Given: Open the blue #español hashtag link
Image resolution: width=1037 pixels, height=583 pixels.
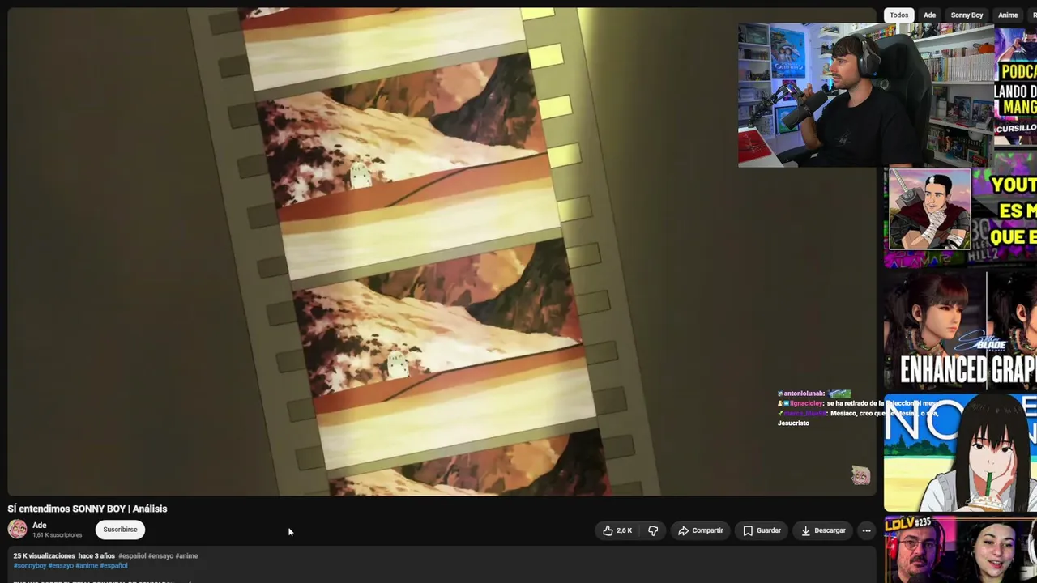Looking at the screenshot, I should (x=113, y=565).
